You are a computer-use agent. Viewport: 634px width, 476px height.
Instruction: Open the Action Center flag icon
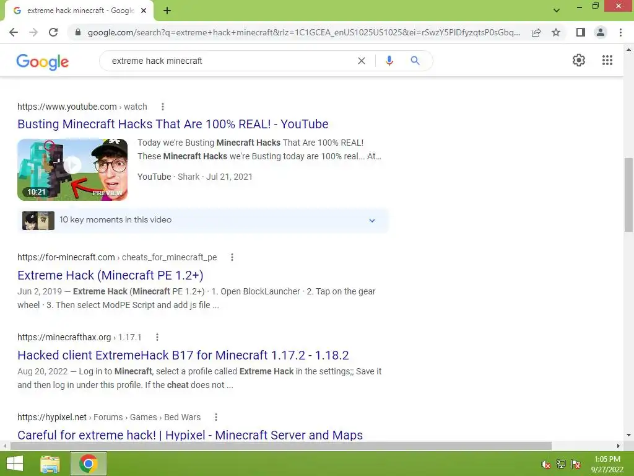576,464
